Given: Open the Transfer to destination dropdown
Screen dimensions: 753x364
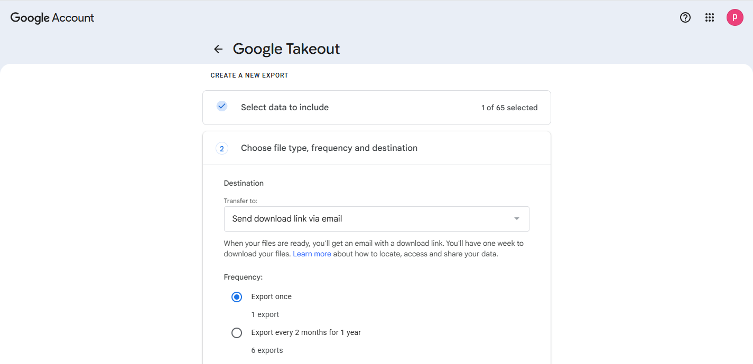Looking at the screenshot, I should click(377, 219).
